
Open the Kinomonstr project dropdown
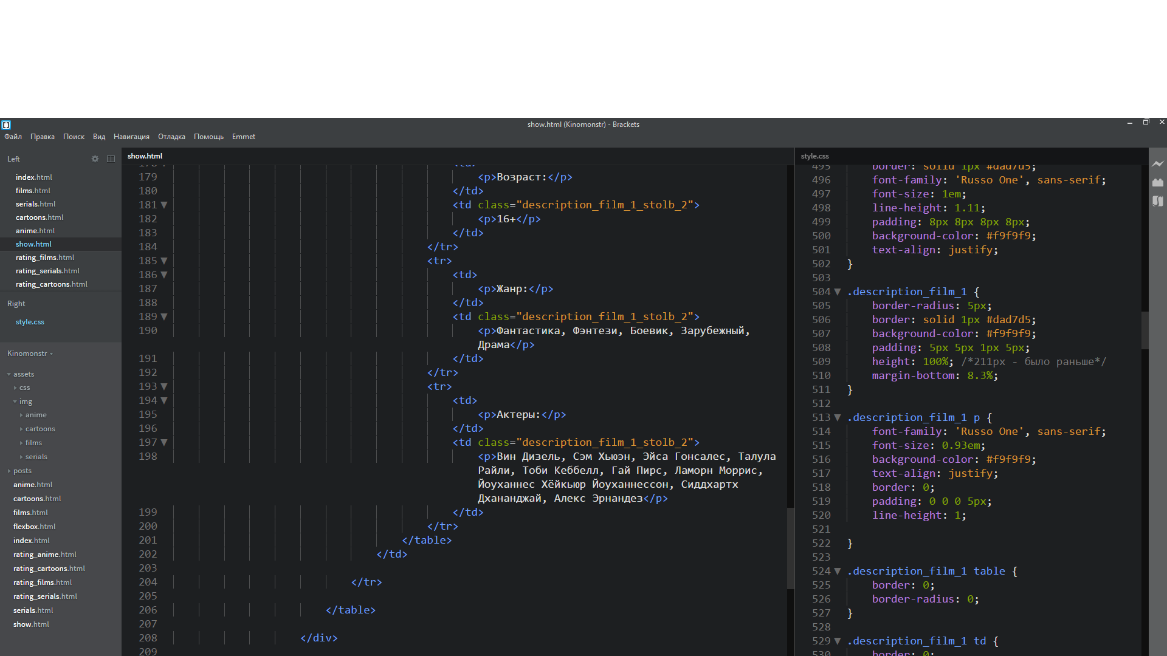click(x=30, y=354)
